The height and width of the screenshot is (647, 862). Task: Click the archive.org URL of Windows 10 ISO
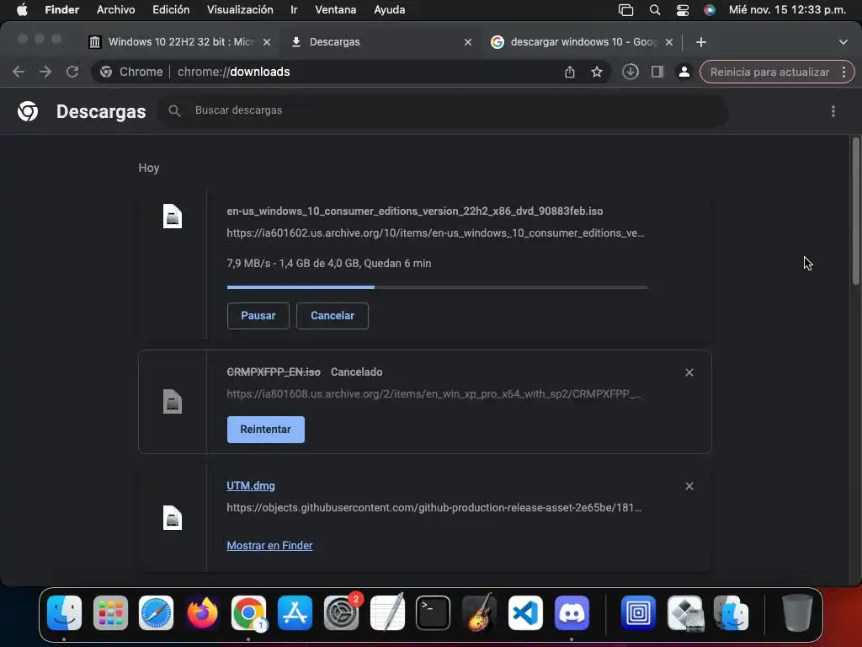click(x=435, y=233)
